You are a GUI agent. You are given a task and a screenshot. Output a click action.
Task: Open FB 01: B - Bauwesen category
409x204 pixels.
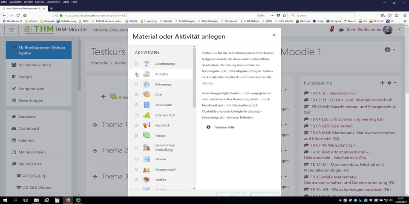333,93
